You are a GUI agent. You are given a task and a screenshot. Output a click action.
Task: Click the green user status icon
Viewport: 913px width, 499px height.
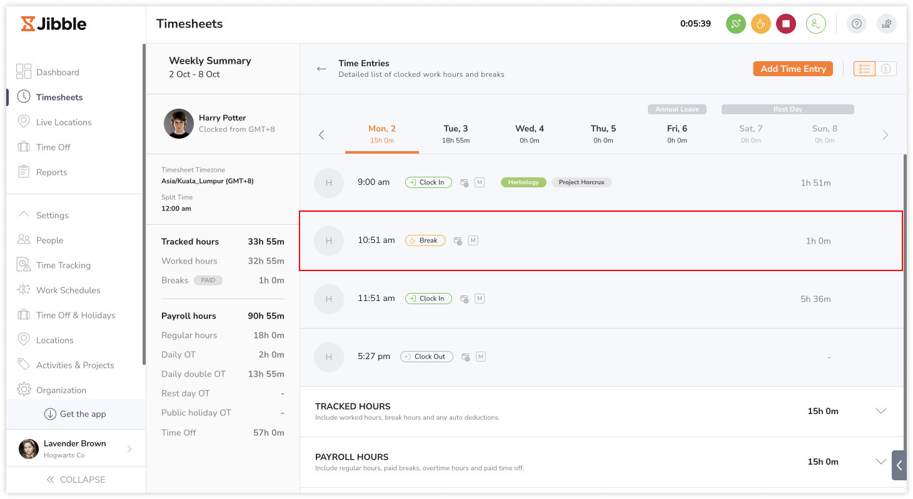[815, 24]
